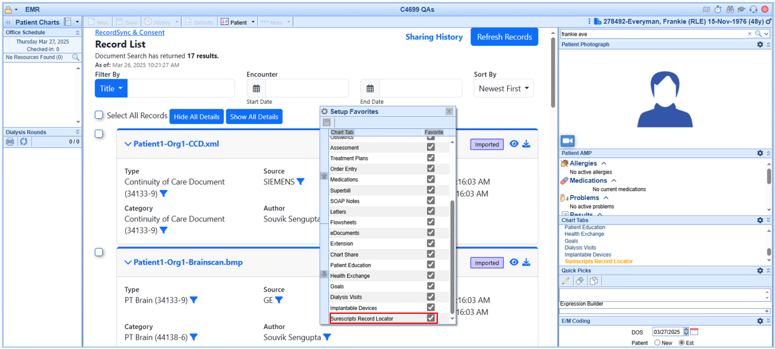The image size is (775, 349).
Task: Select the New patient radio button
Action: point(657,343)
